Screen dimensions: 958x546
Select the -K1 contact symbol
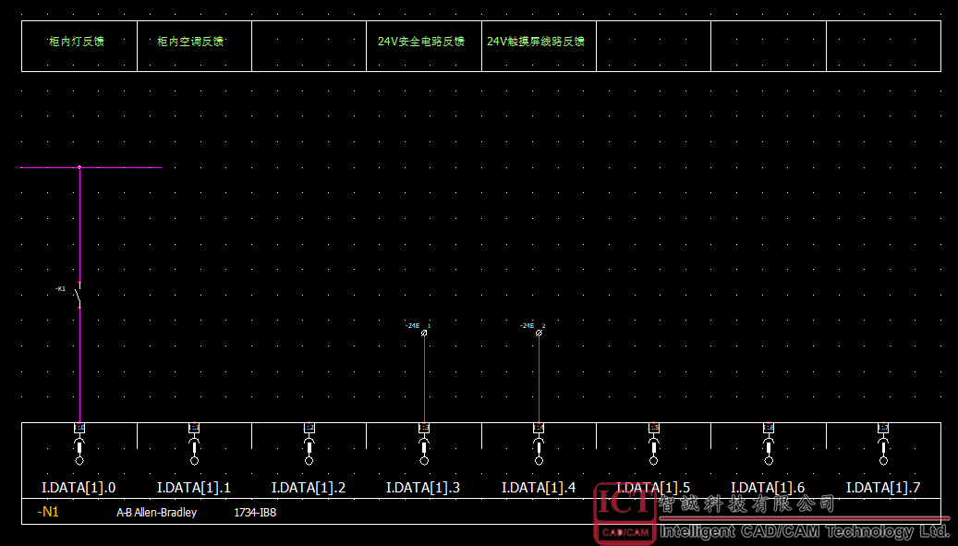tap(79, 295)
